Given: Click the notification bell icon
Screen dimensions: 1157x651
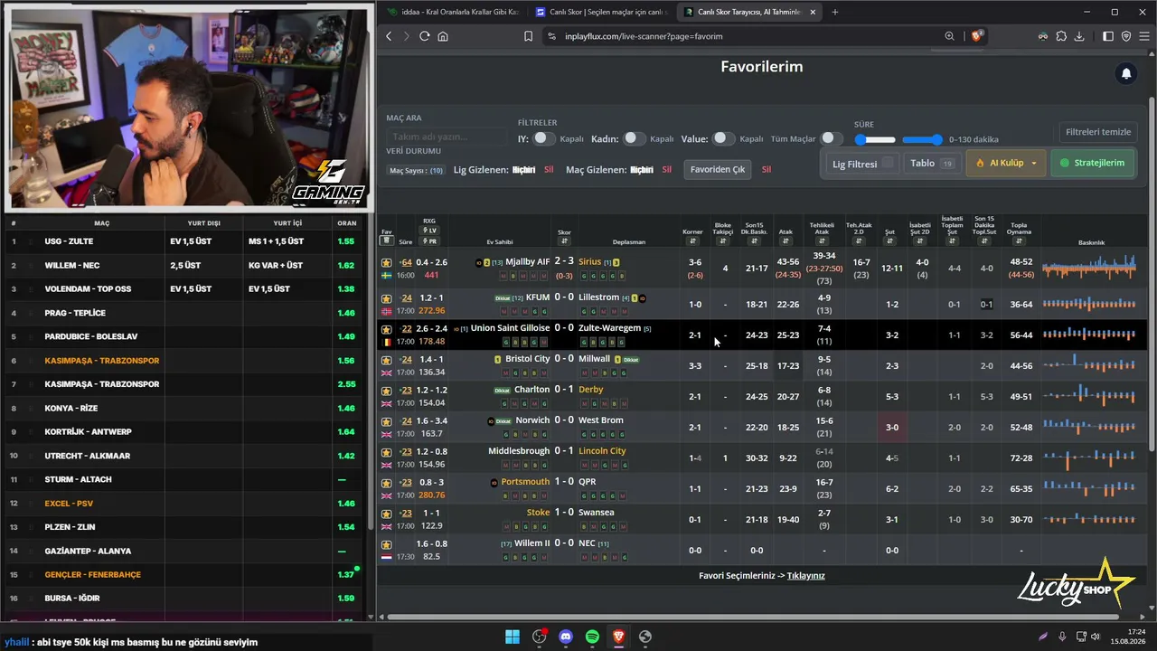Looking at the screenshot, I should (1126, 74).
